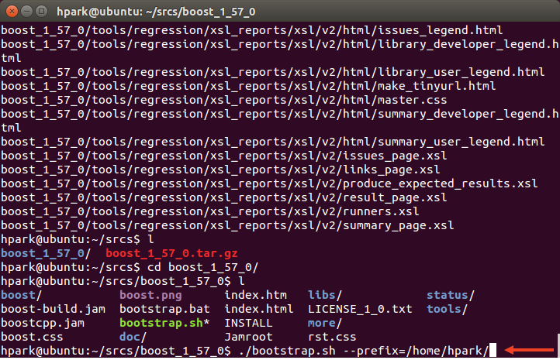Click the terminal scrollbar handle

point(558,346)
